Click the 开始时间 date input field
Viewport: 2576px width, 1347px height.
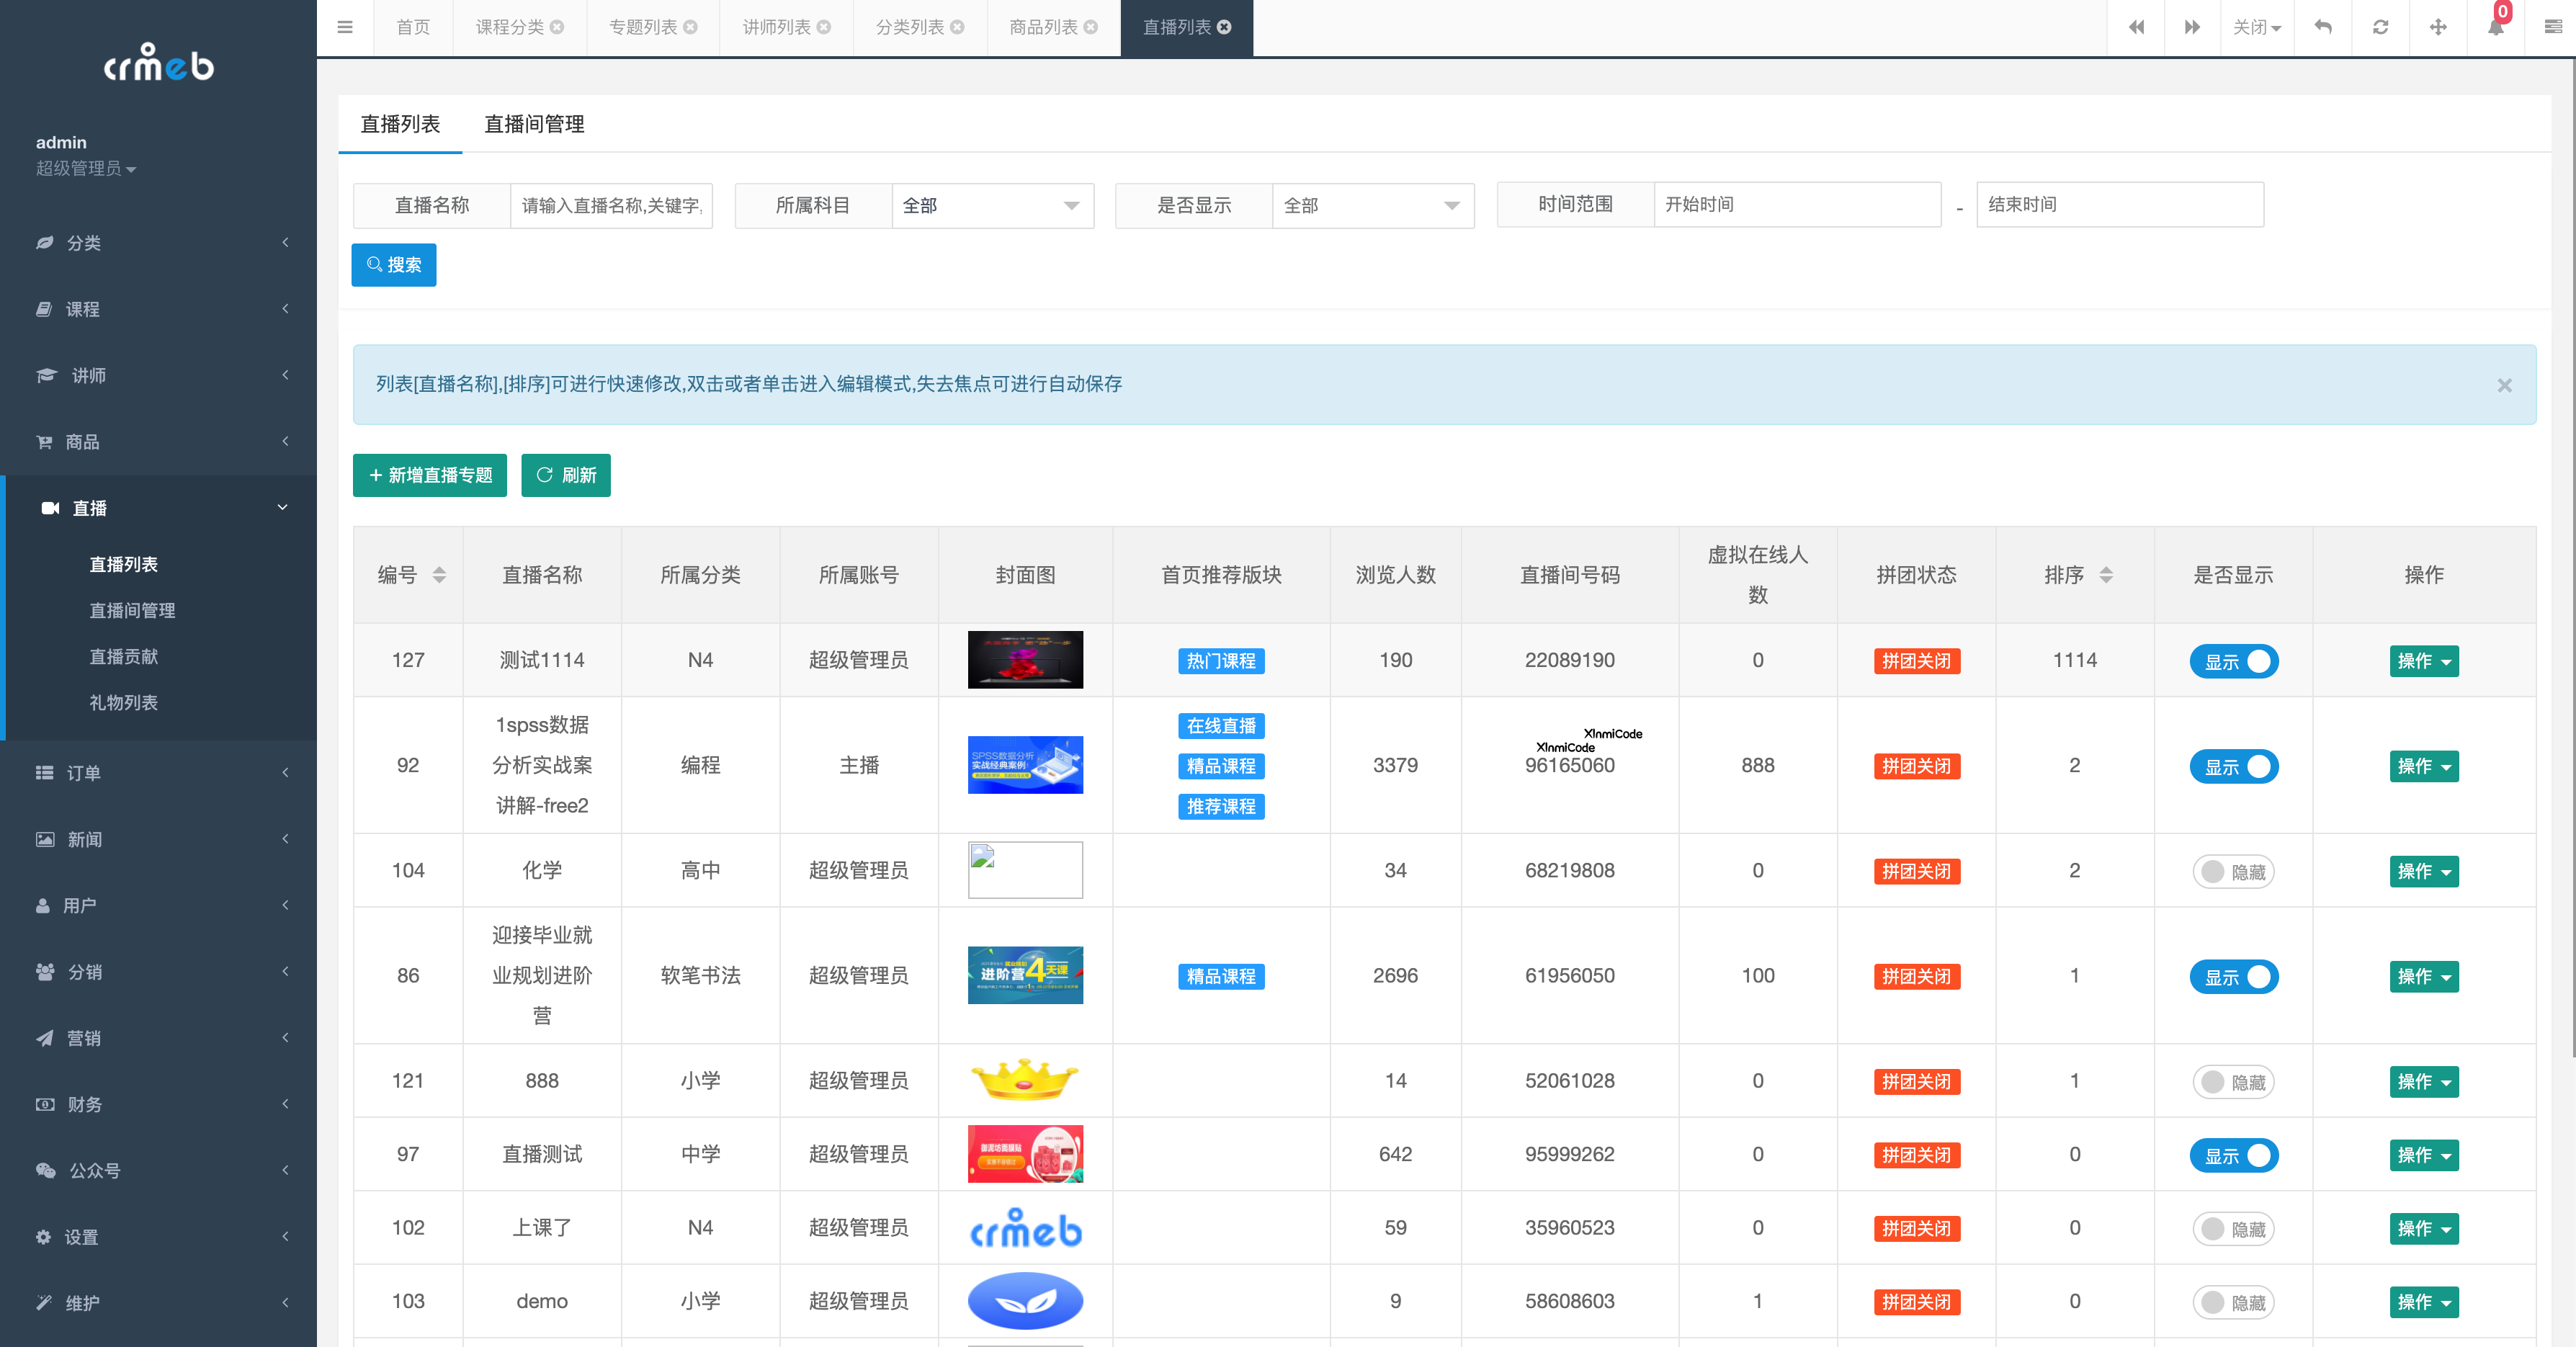point(1797,204)
